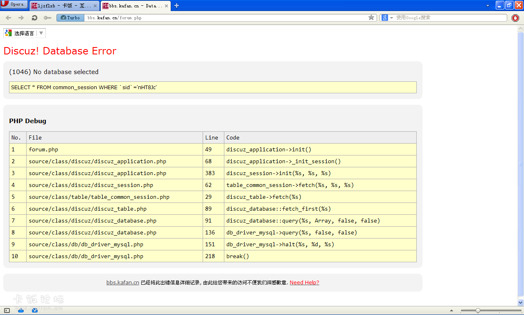The image size is (524, 315).
Task: Close the bbs.kafan.cn Database Error tab
Action: click(x=167, y=6)
